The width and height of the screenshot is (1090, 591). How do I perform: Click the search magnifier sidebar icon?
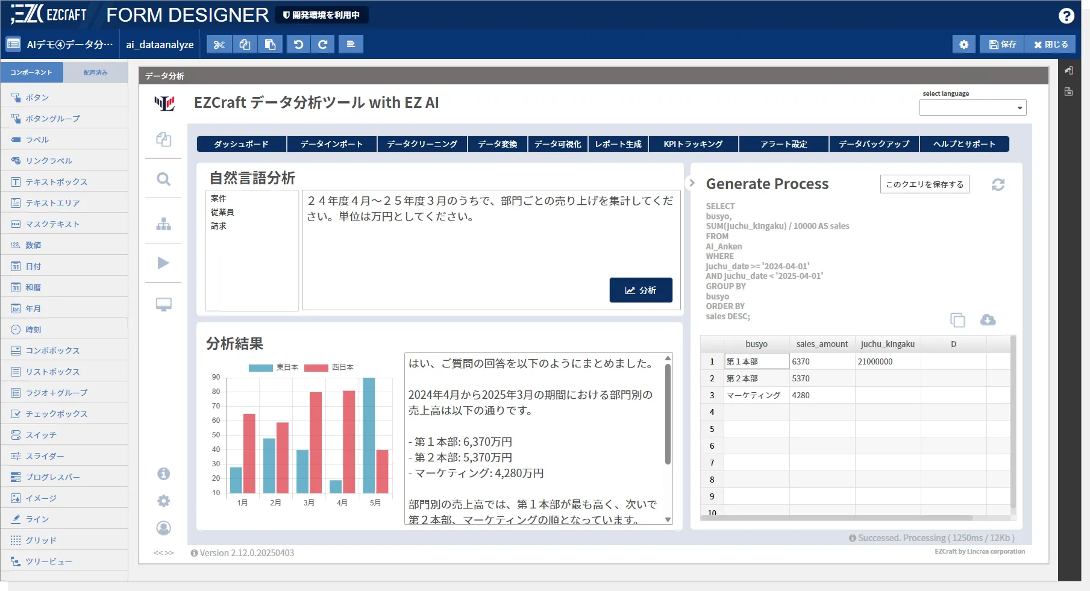(163, 179)
